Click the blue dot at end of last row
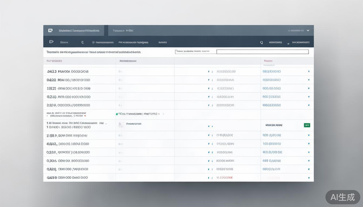 point(309,178)
